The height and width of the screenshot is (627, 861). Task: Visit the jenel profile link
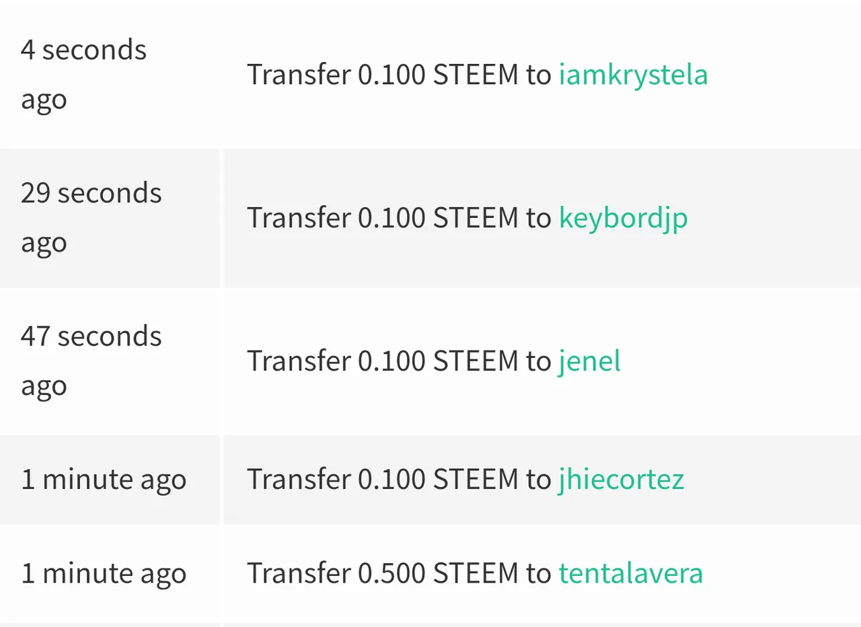[589, 361]
